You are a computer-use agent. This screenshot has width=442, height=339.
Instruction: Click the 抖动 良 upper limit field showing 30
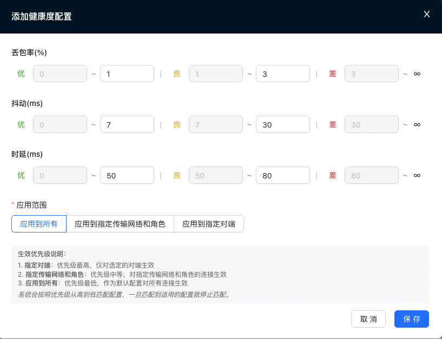tap(283, 124)
